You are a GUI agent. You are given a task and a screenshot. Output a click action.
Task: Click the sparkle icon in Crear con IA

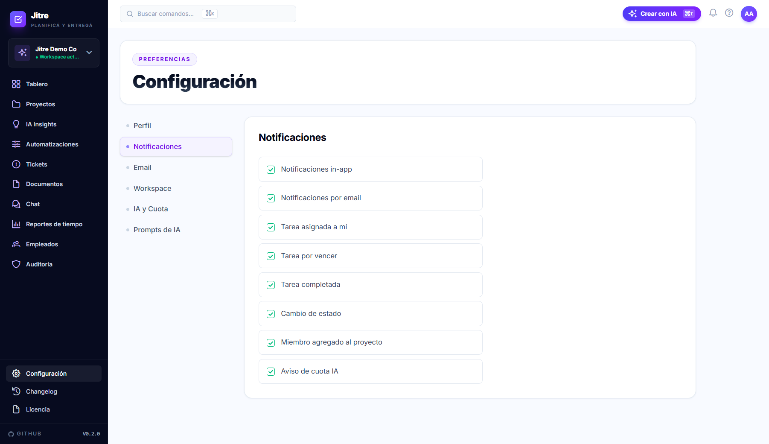point(632,14)
